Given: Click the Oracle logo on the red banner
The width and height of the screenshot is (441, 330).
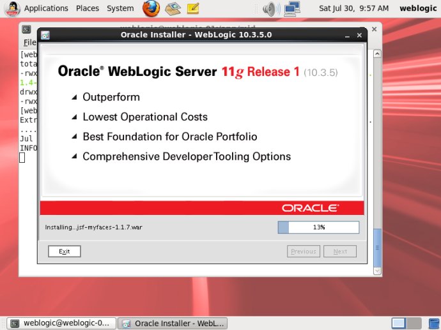Looking at the screenshot, I should [x=311, y=208].
